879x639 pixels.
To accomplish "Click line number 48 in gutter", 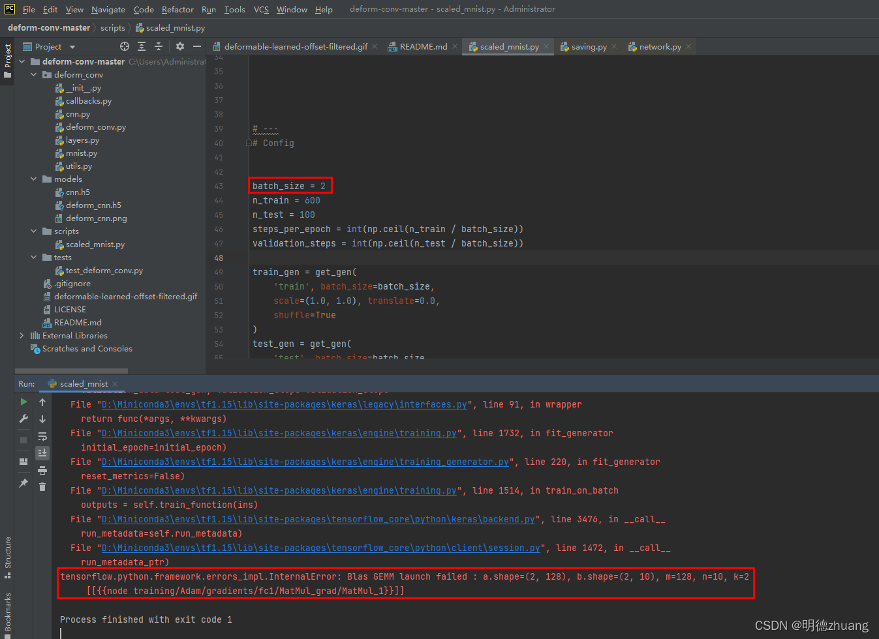I will [219, 258].
